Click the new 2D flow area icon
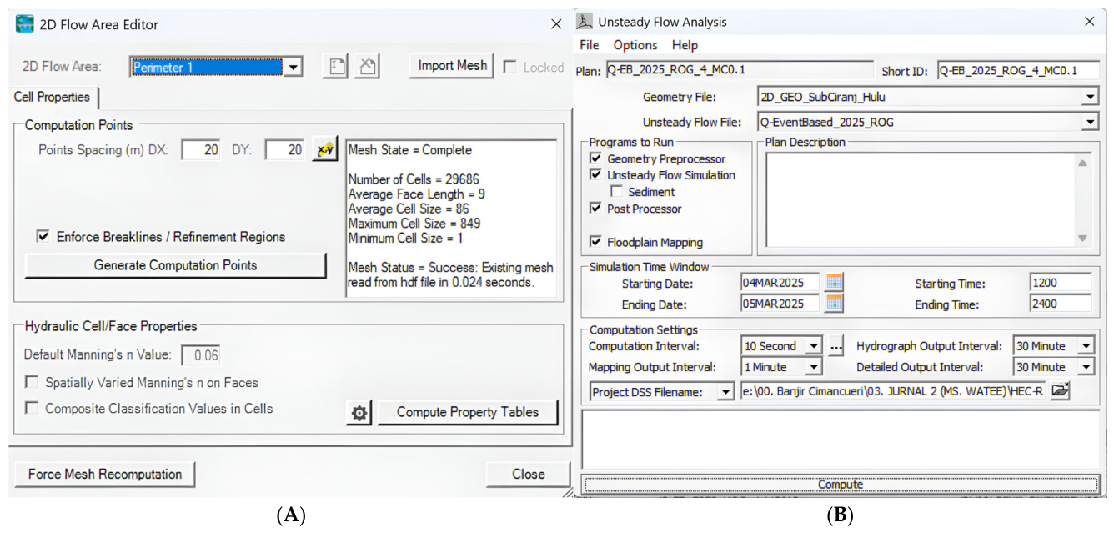 pyautogui.click(x=334, y=67)
